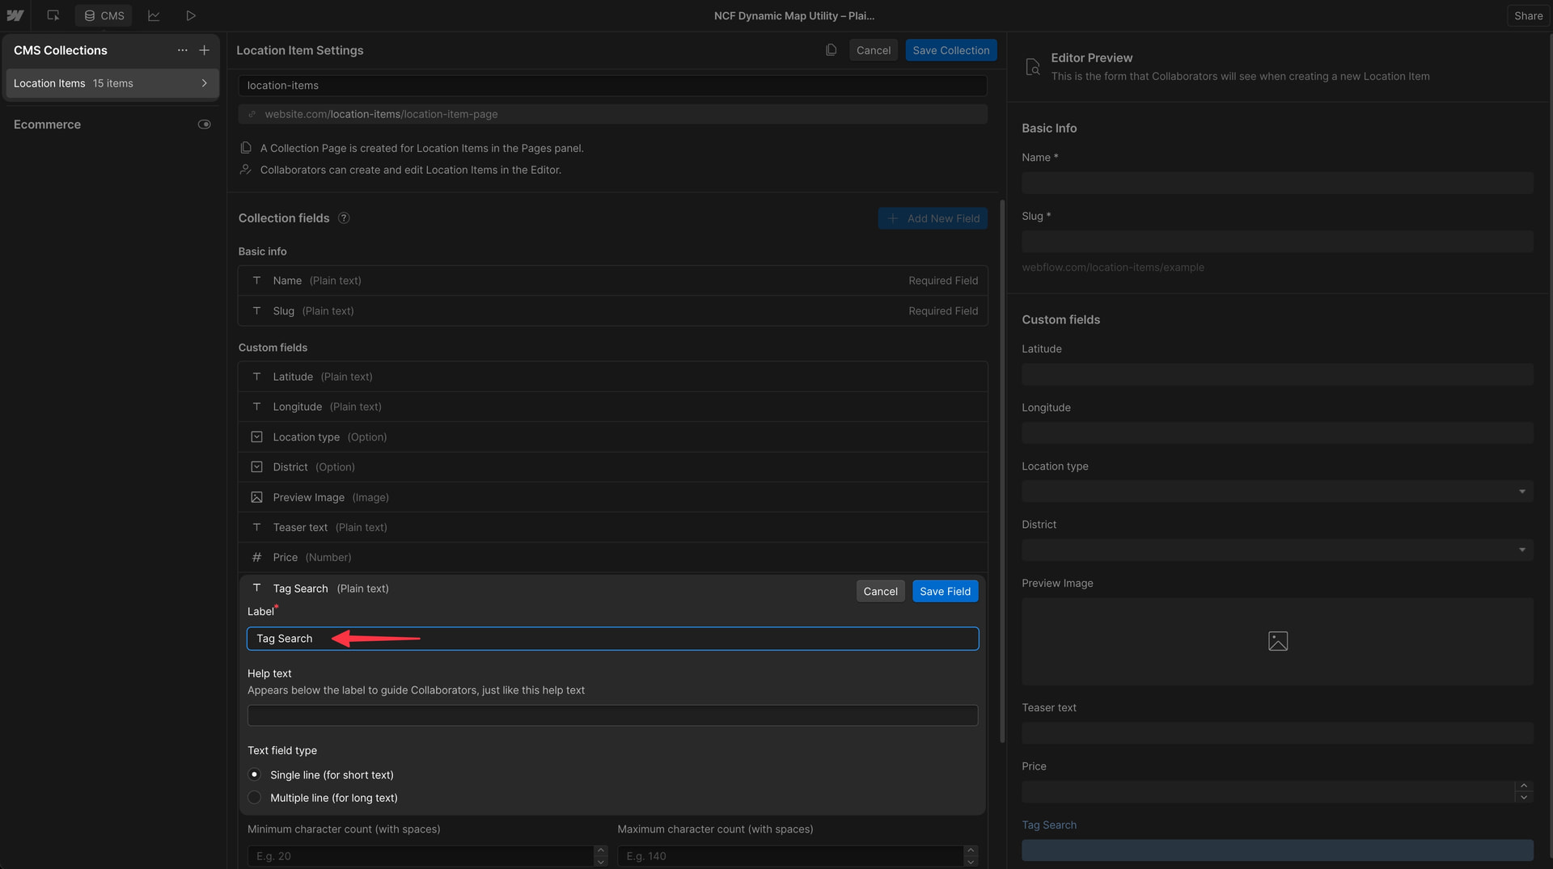Switch to the Designer canvas icon
The width and height of the screenshot is (1553, 869).
pyautogui.click(x=53, y=15)
